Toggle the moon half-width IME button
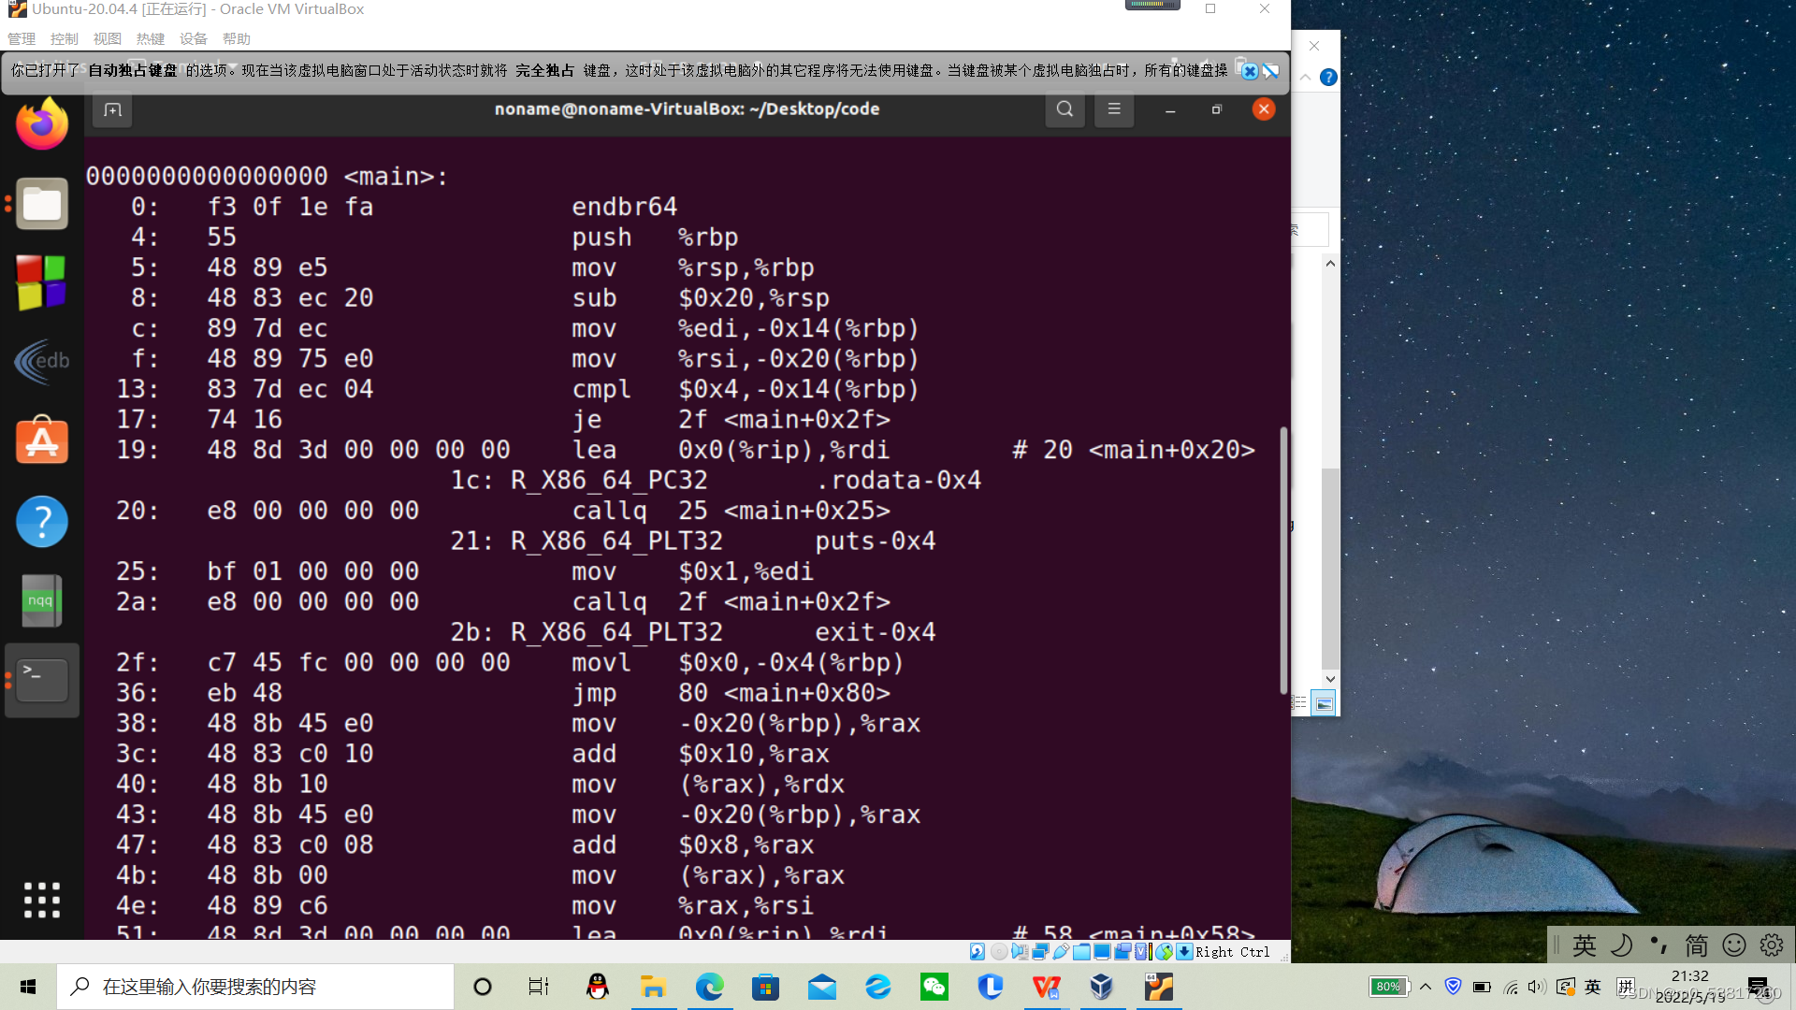 (x=1621, y=945)
